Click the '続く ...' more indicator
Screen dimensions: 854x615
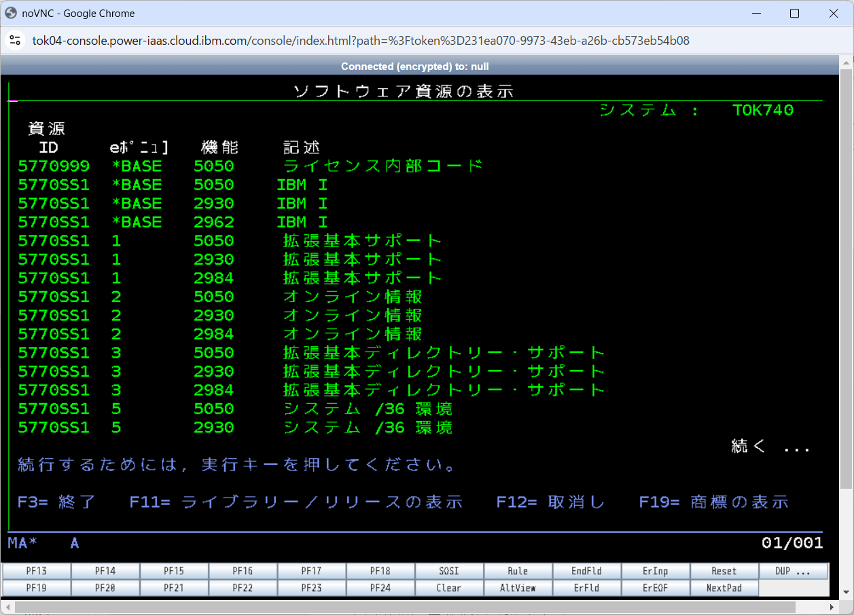(770, 447)
